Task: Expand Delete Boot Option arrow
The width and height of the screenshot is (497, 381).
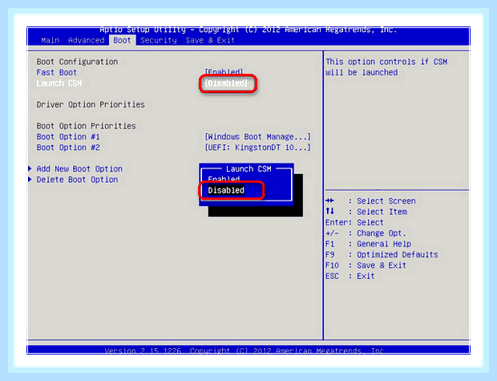Action: tap(30, 180)
